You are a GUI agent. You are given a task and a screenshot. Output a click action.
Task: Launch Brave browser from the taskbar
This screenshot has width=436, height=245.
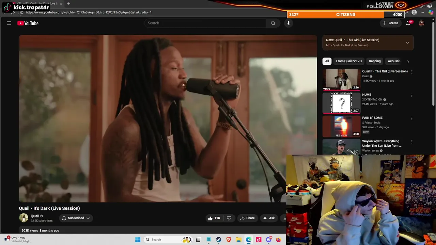229,240
